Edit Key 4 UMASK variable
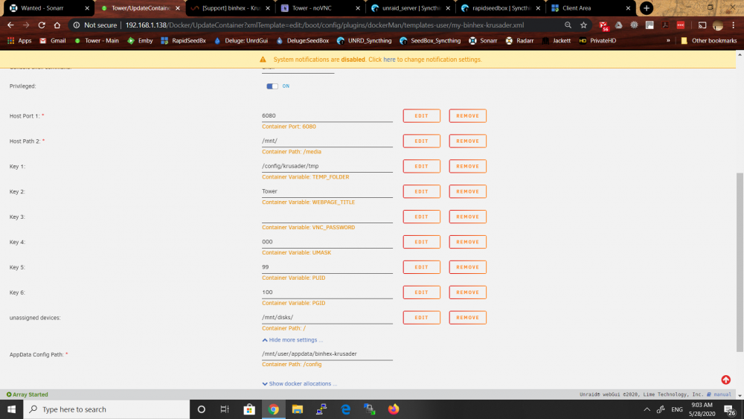This screenshot has width=744, height=419. click(x=421, y=242)
